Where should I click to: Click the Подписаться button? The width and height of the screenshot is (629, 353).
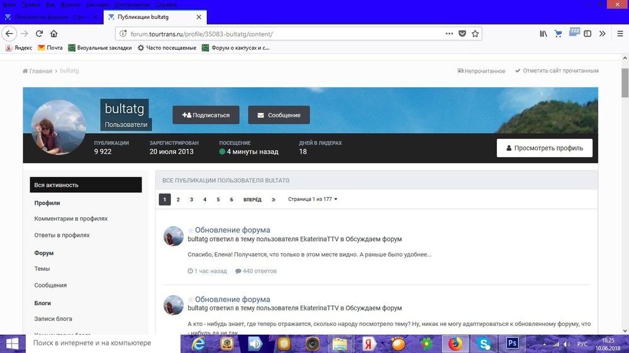(206, 115)
